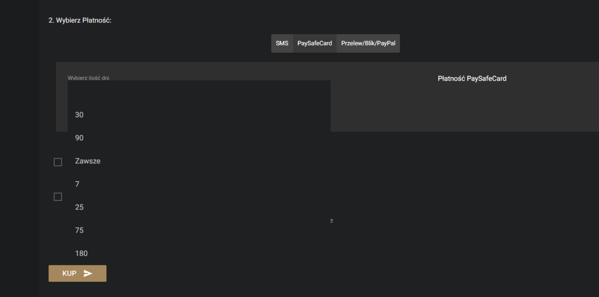
Task: Select 90 from the days list
Action: tap(199, 138)
